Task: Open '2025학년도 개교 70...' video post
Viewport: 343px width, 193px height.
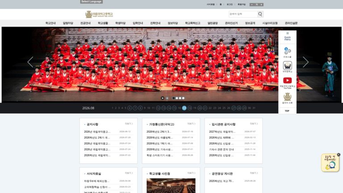Action: [222, 181]
